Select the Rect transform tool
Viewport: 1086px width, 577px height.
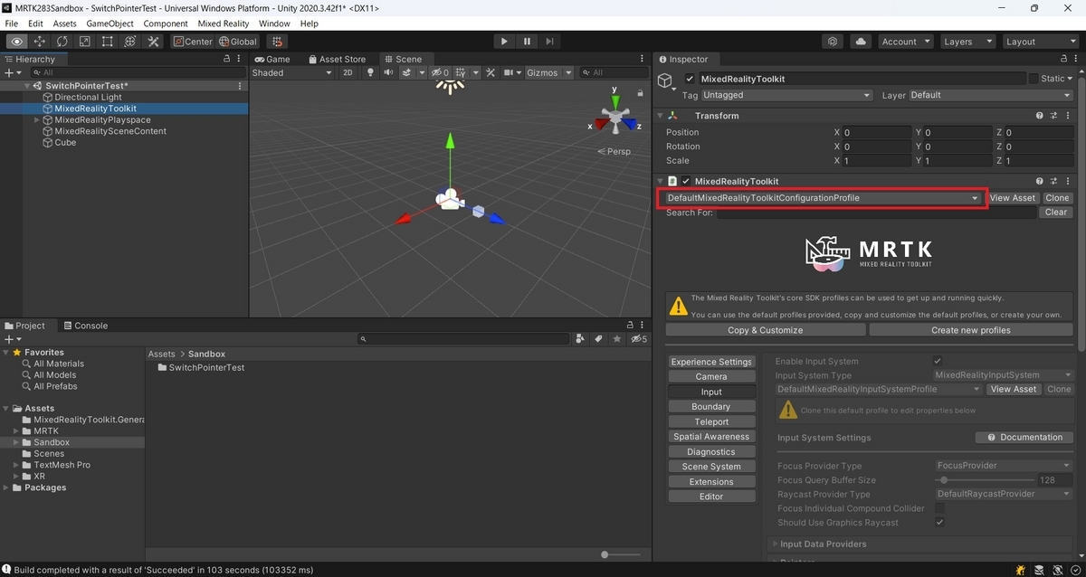pyautogui.click(x=108, y=42)
